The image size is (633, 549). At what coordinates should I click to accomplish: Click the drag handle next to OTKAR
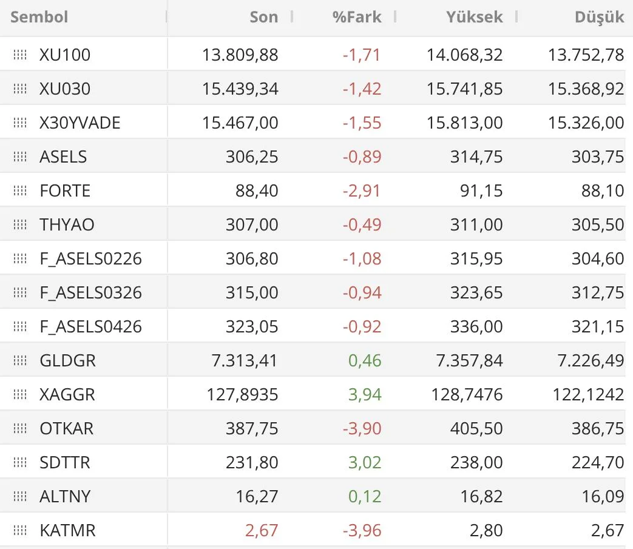(20, 428)
